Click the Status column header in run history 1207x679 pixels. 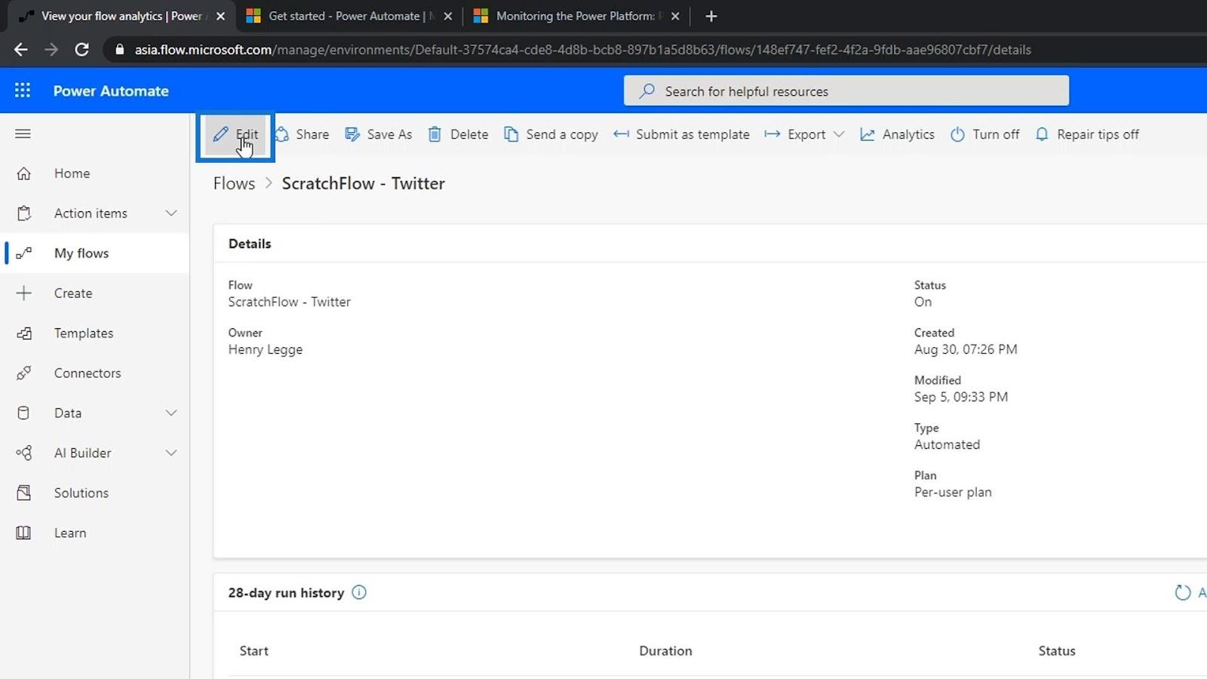[x=1057, y=651]
